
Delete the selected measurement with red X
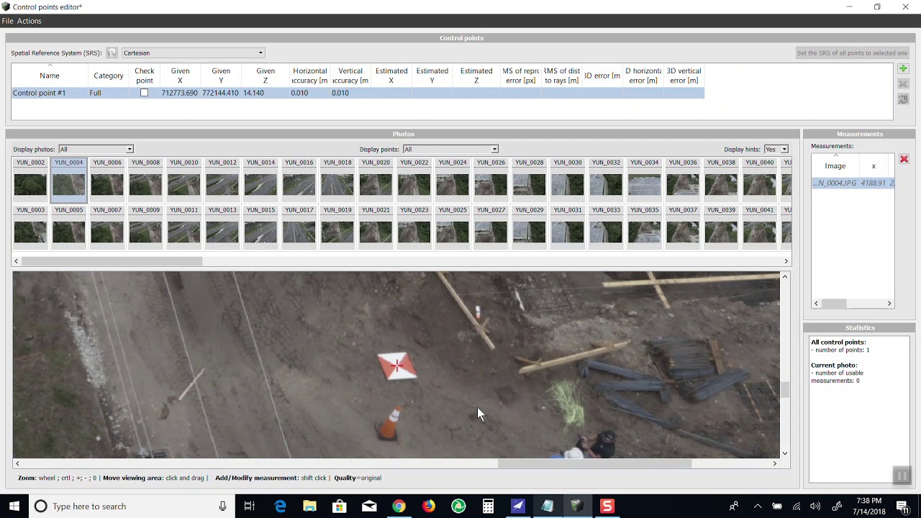[904, 159]
